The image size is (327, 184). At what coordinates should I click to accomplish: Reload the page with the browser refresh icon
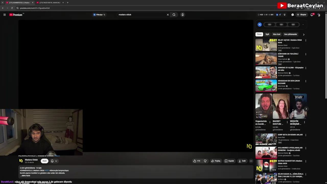(x=12, y=8)
